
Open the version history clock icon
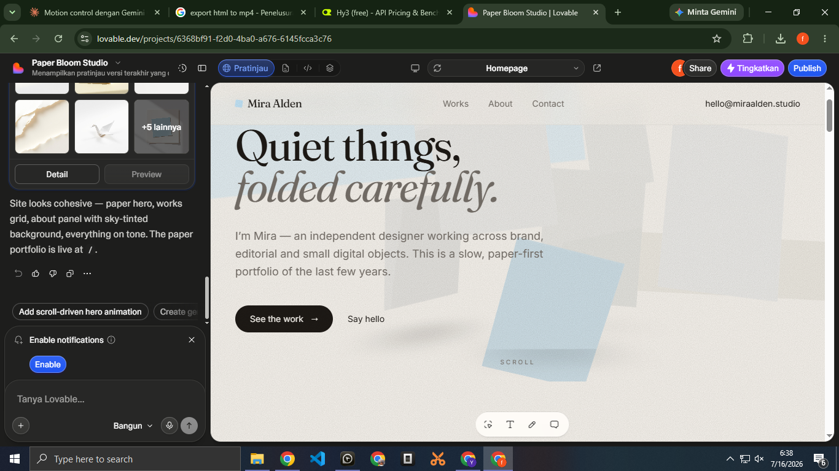[x=182, y=68]
